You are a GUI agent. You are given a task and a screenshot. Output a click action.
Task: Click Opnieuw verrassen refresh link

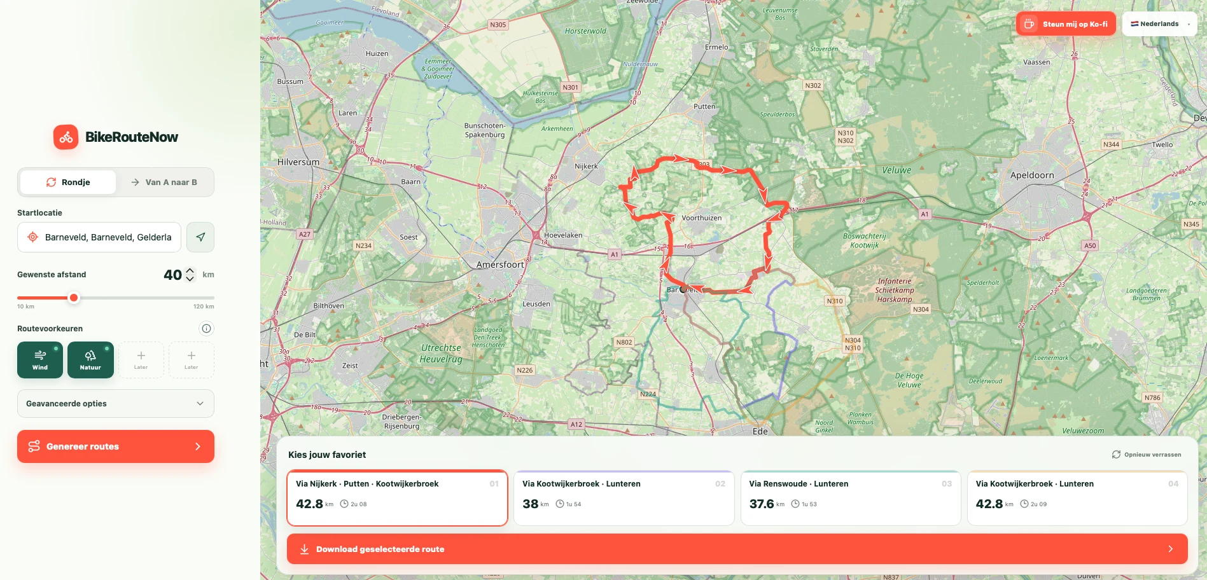click(1147, 455)
